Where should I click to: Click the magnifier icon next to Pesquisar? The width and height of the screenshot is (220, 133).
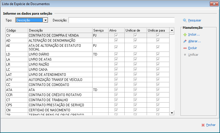coord(185,20)
